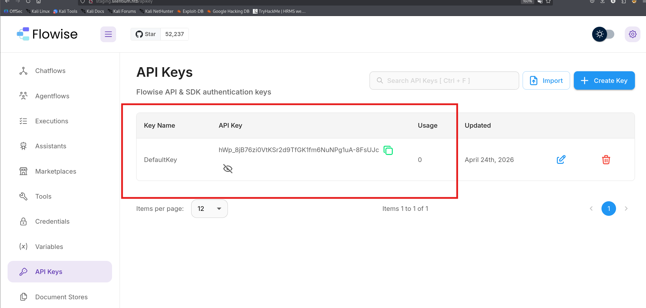Navigate to Assistants
The height and width of the screenshot is (308, 646).
(x=60, y=146)
